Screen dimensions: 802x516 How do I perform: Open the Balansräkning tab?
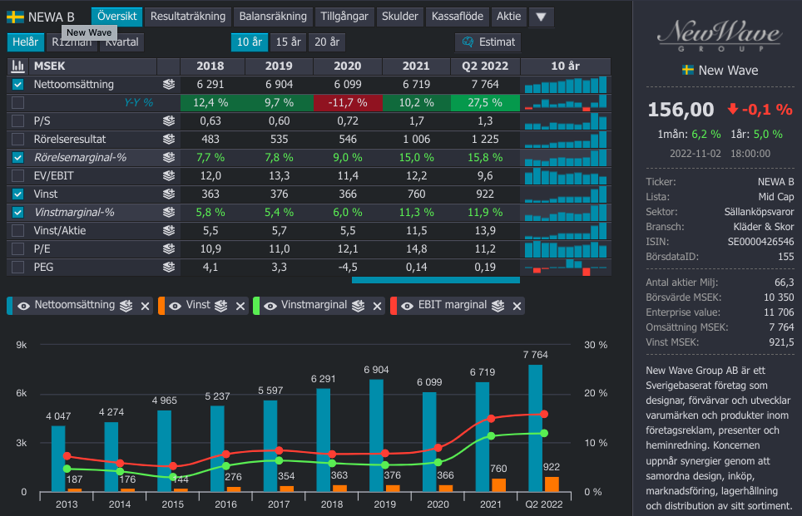(272, 17)
